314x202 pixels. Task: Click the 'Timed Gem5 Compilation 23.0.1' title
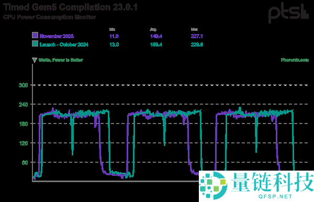coord(70,7)
